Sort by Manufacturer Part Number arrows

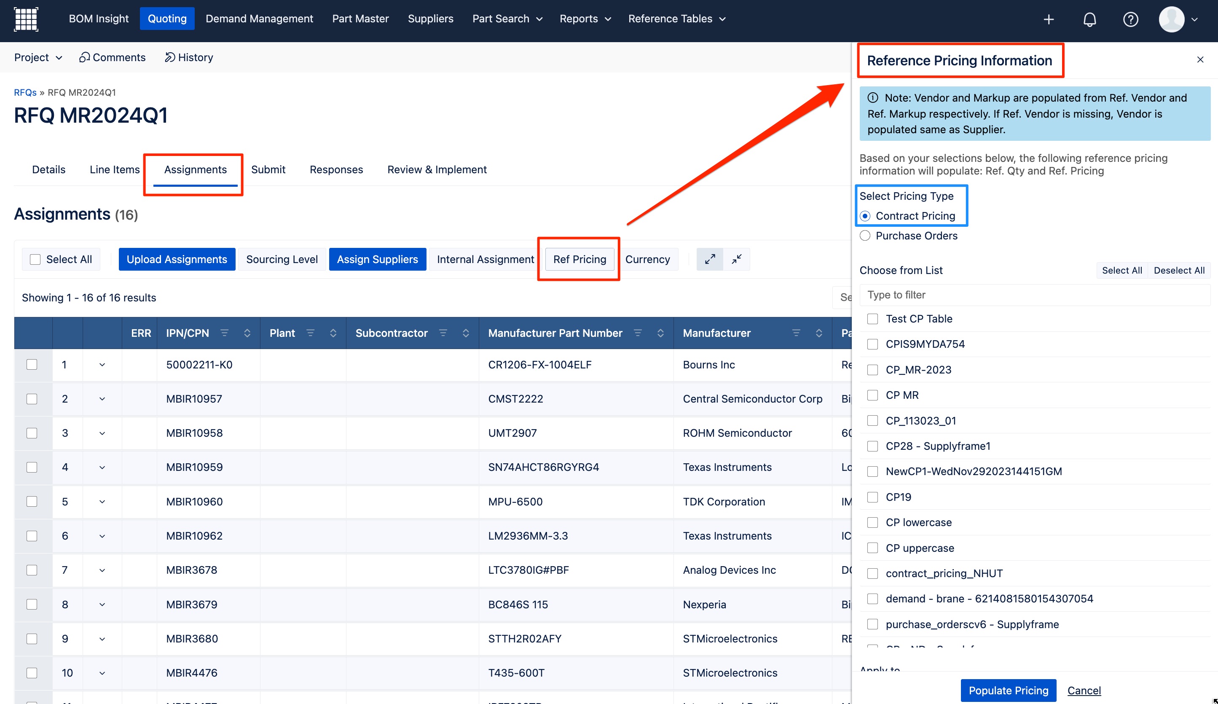pyautogui.click(x=660, y=333)
